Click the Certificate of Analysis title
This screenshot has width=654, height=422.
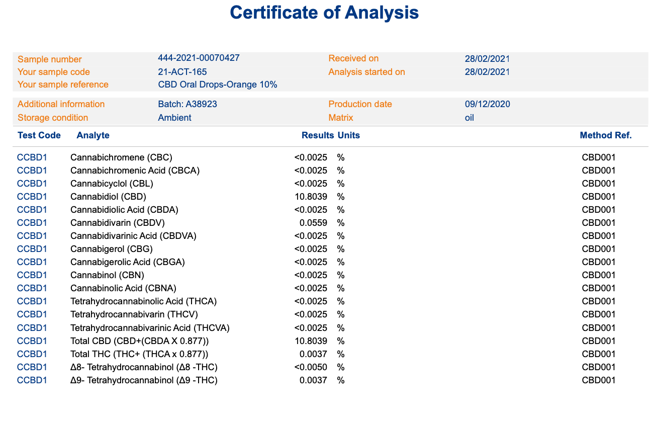(325, 13)
